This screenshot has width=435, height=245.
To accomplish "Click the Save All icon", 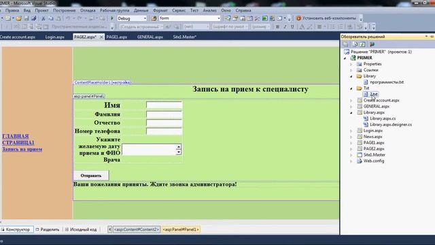I will [34, 18].
